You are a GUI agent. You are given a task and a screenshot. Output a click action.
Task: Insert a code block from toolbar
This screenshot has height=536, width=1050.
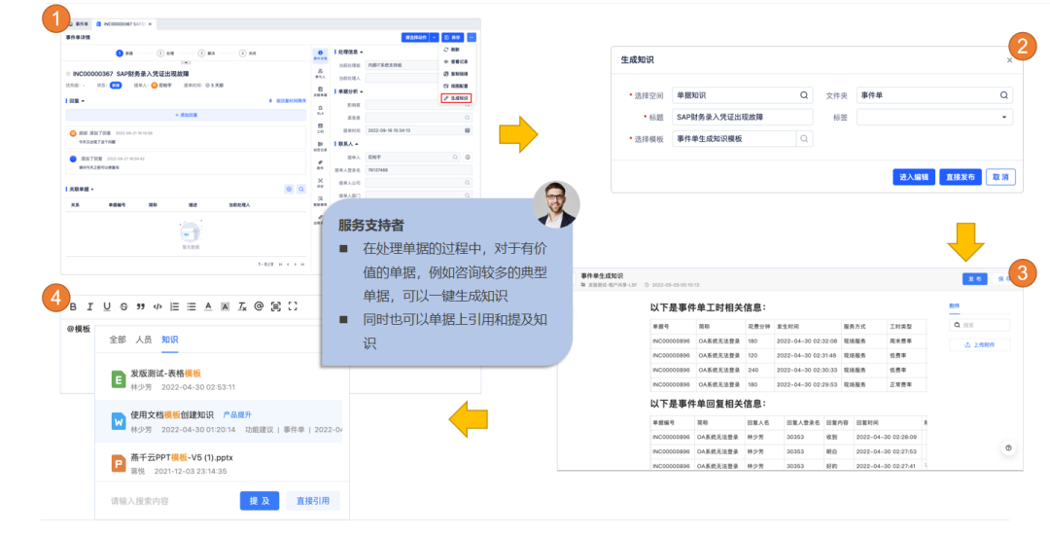click(157, 306)
